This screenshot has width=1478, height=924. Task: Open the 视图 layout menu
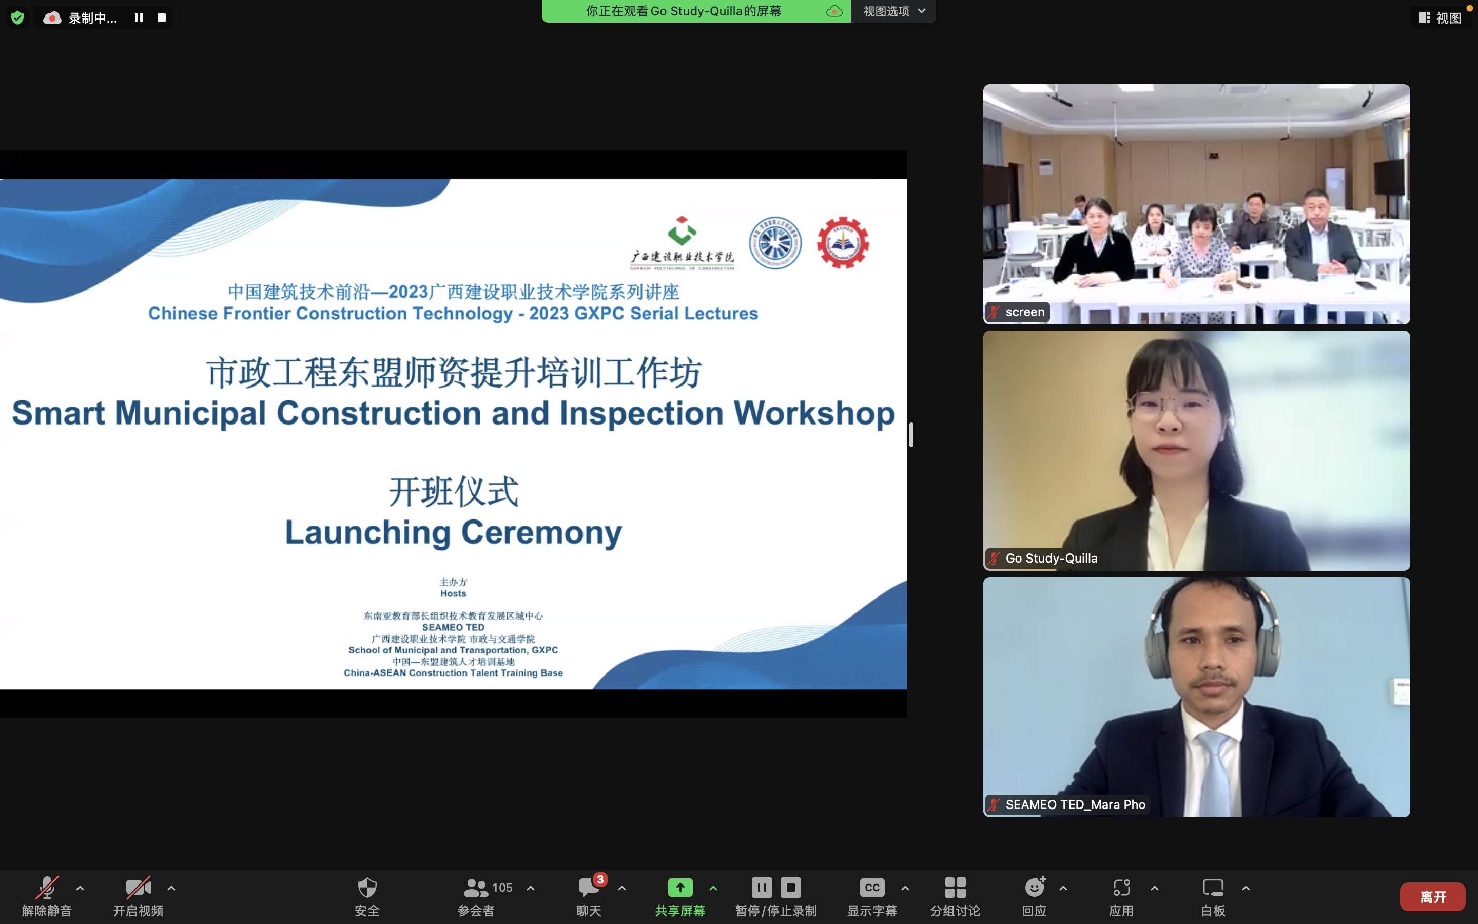click(x=1441, y=18)
